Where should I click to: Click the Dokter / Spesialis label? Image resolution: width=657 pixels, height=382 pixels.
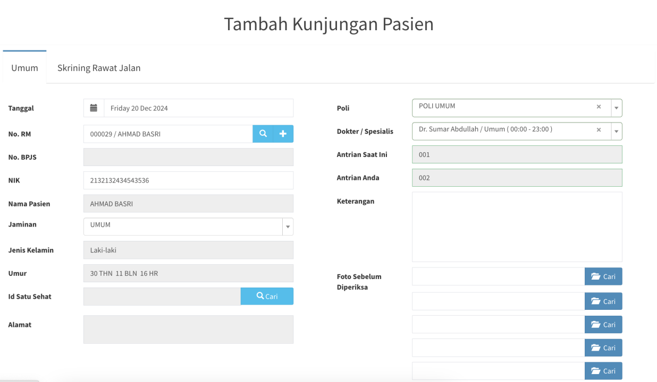click(365, 131)
